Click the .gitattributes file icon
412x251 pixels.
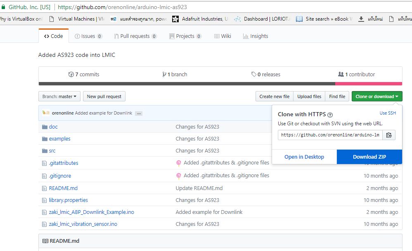[45, 163]
